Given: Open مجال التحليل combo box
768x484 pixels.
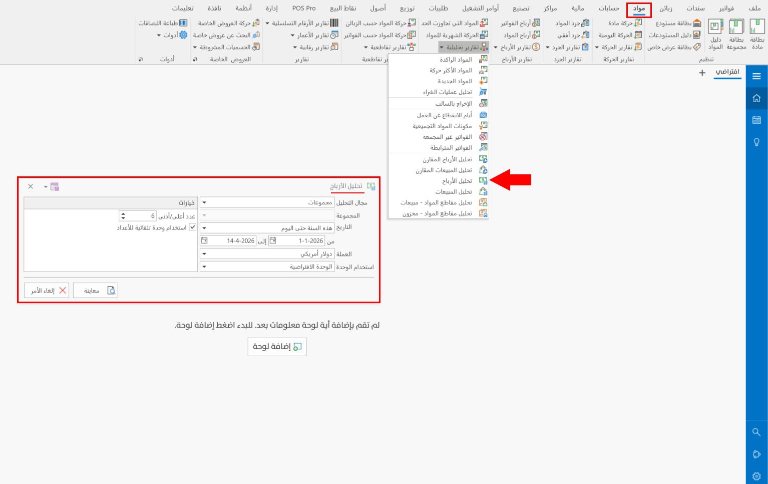Looking at the screenshot, I should click(x=267, y=202).
